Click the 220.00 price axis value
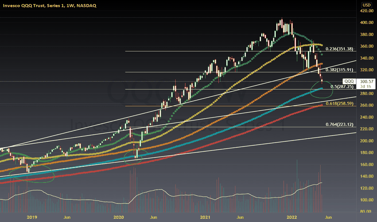This screenshot has height=222, width=377. pyautogui.click(x=366, y=129)
